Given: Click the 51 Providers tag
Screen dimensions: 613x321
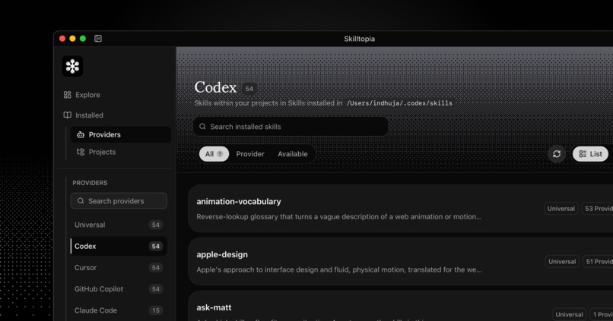Looking at the screenshot, I should click(x=598, y=262).
